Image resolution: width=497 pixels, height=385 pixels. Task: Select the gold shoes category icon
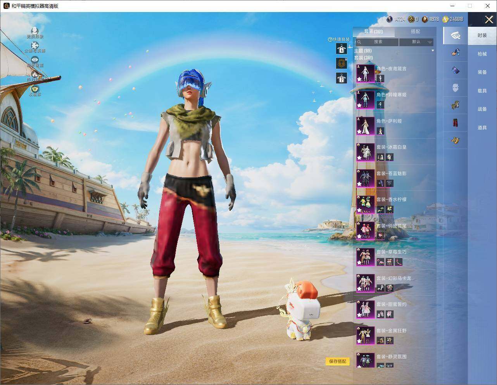(456, 140)
